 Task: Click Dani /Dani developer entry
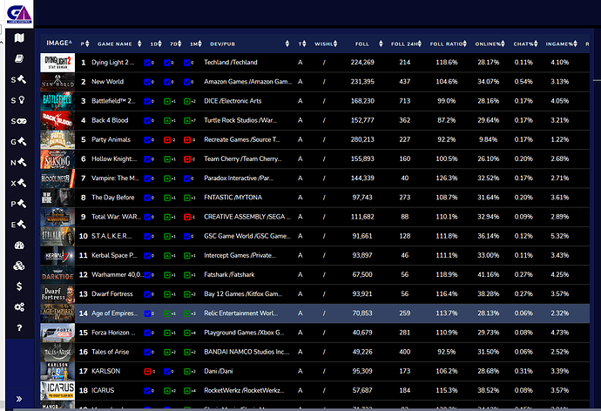(x=218, y=371)
